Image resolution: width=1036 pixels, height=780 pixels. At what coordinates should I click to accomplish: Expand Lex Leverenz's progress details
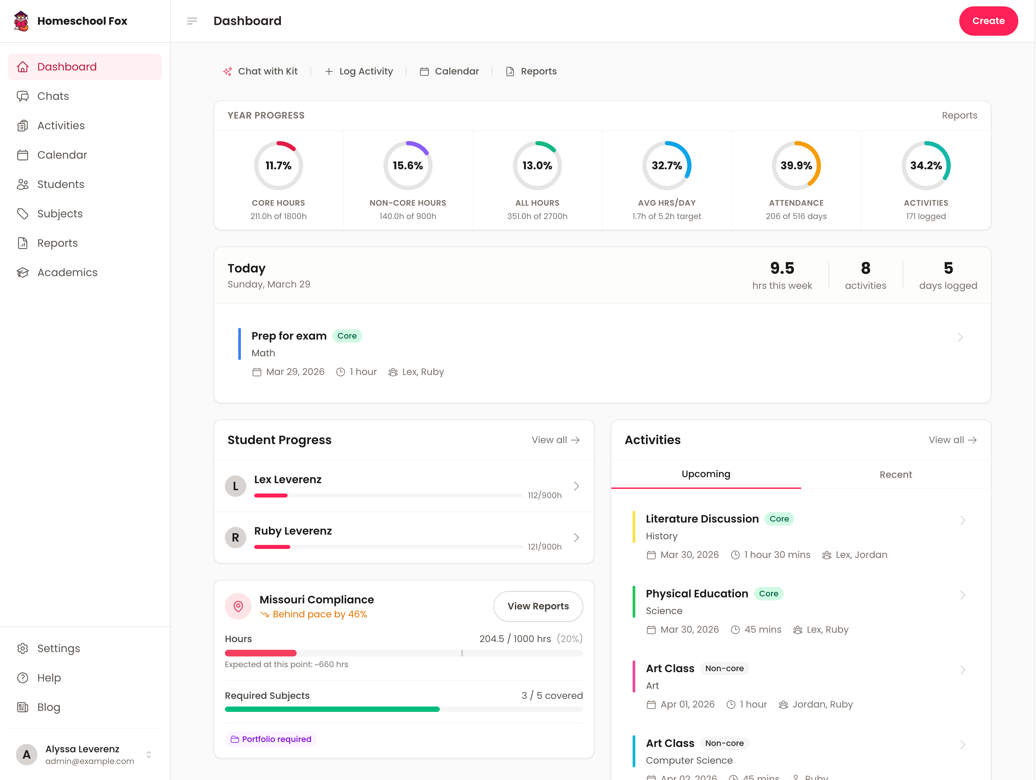[x=576, y=486]
